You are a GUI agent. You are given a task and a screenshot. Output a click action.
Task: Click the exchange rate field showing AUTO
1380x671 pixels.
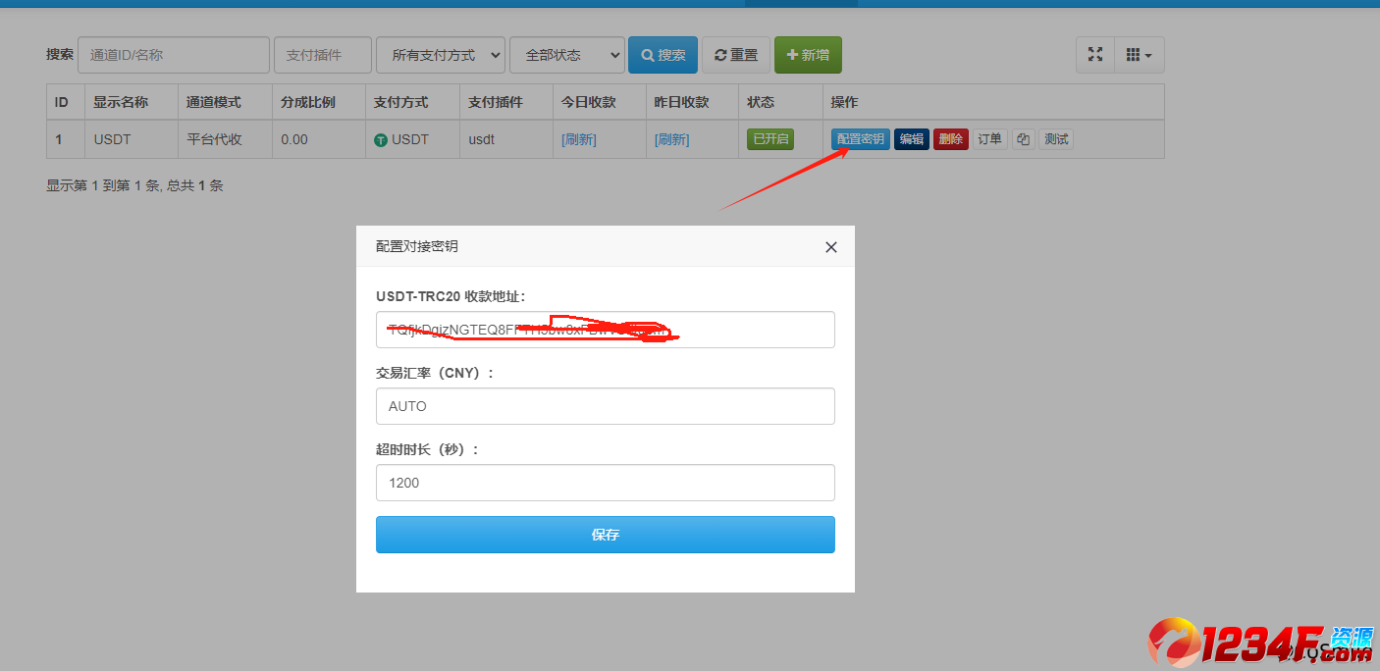(606, 406)
